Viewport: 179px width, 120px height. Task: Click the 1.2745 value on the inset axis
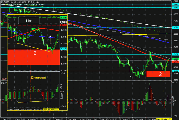coord(64,37)
